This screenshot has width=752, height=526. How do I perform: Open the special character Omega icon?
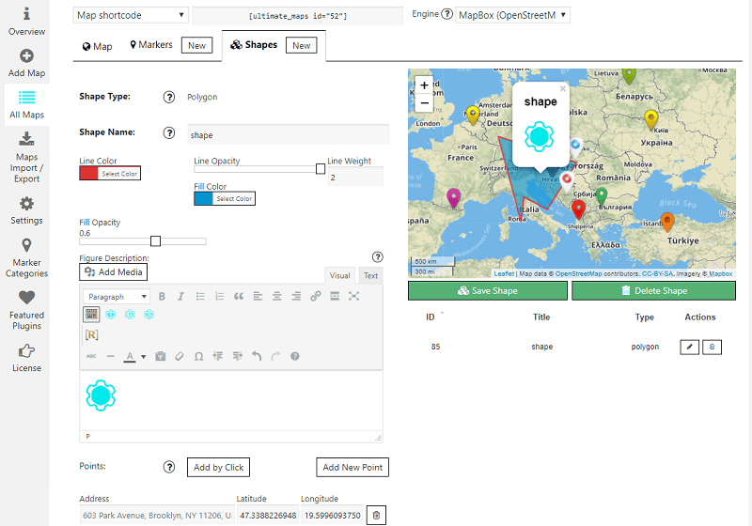tap(198, 356)
